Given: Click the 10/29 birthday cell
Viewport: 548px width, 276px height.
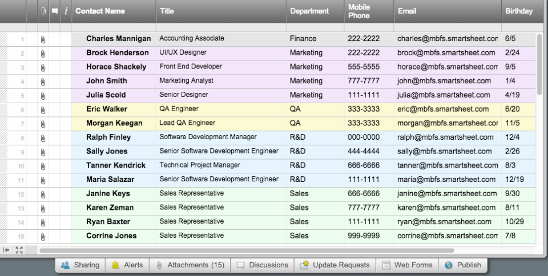Looking at the screenshot, I should pos(518,222).
